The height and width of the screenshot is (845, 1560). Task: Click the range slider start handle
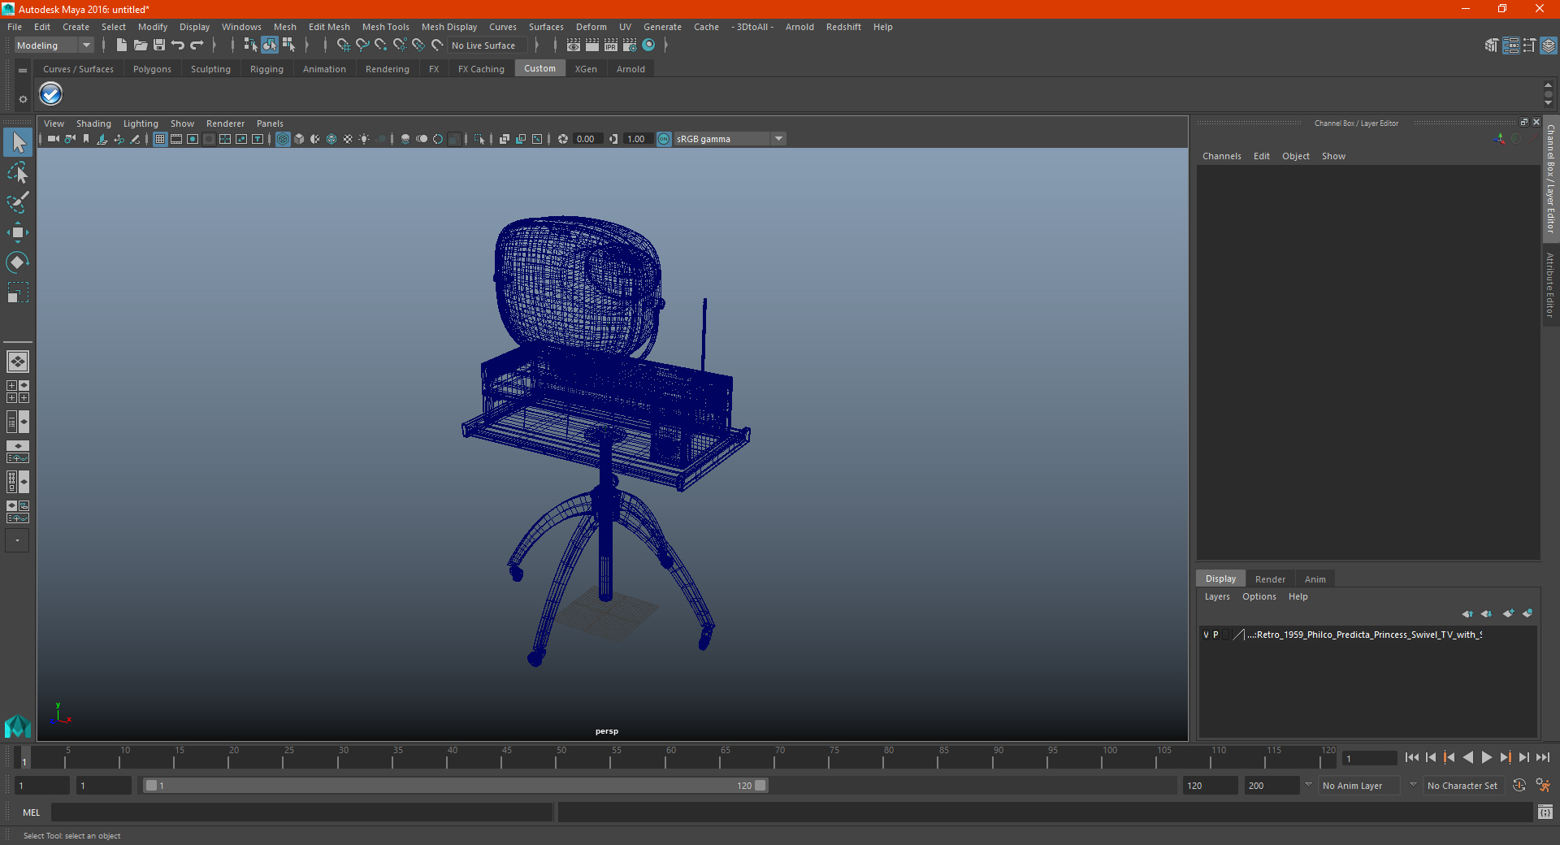[x=151, y=786]
